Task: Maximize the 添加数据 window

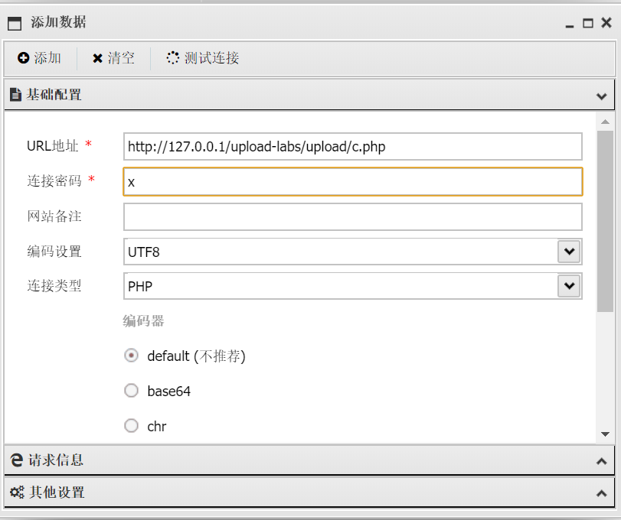Action: tap(588, 23)
